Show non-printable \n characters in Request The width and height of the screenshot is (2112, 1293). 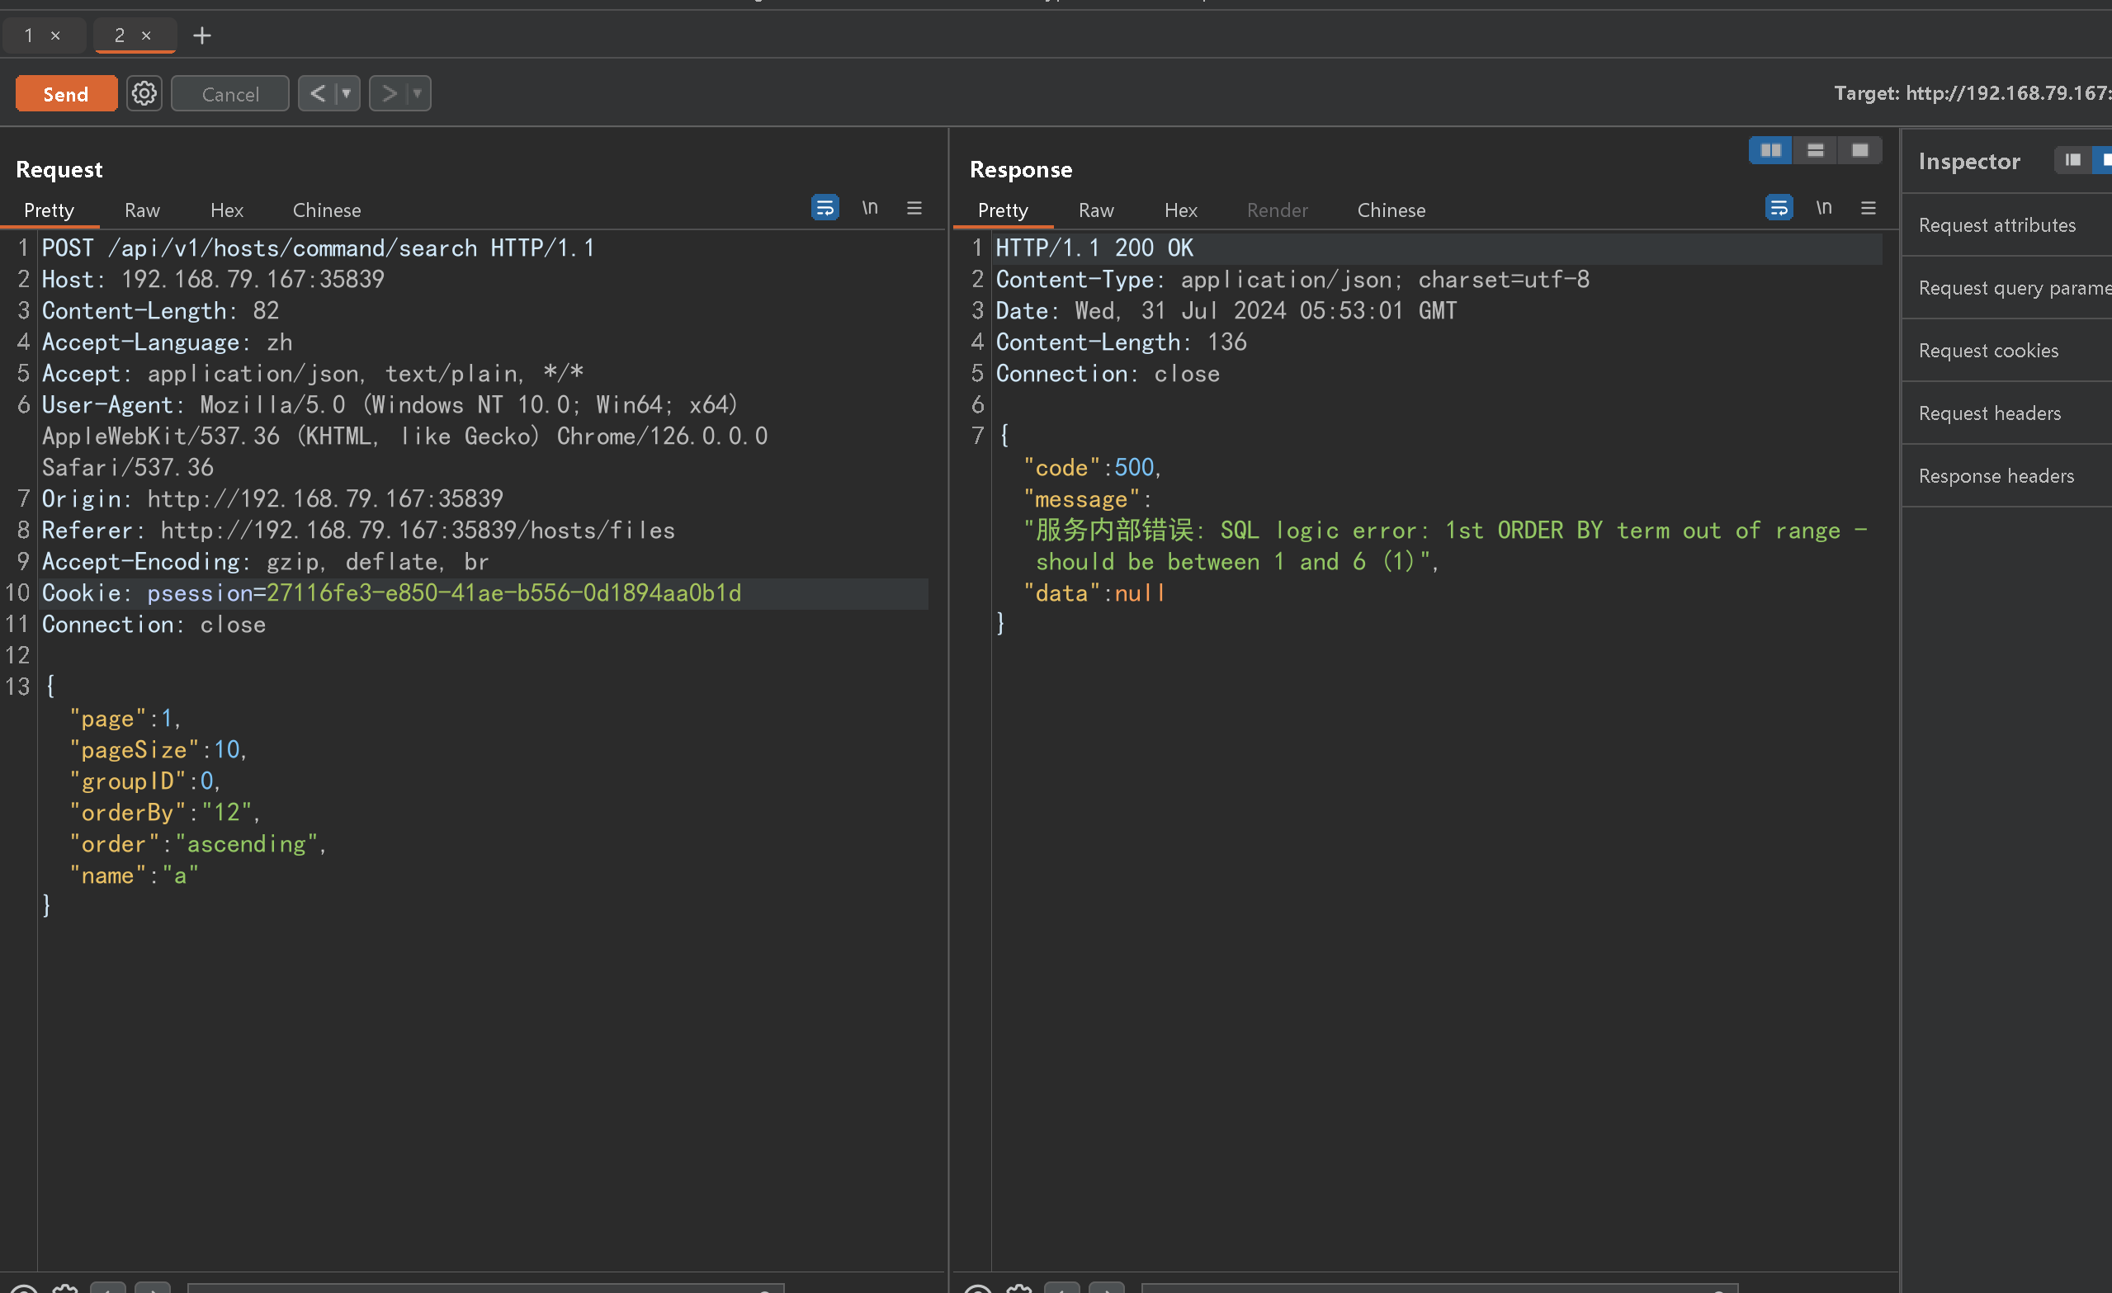[869, 208]
